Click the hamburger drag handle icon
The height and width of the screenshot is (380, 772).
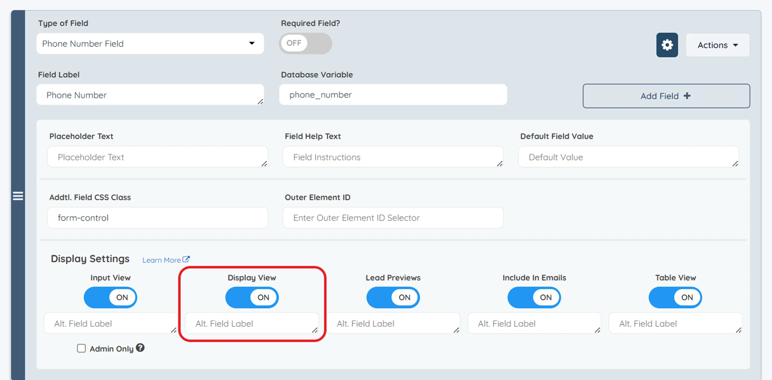[x=18, y=196]
